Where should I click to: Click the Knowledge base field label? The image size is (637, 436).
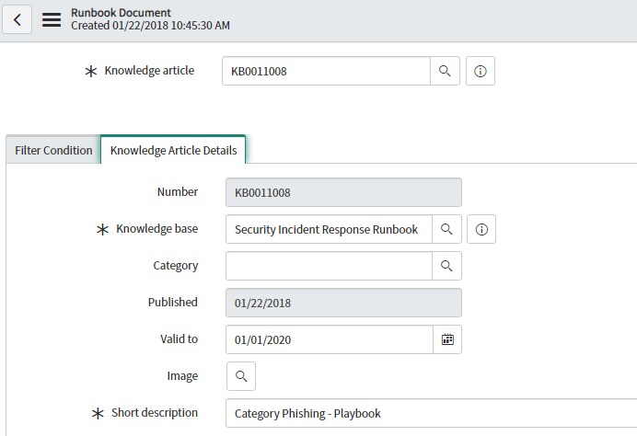click(x=157, y=229)
